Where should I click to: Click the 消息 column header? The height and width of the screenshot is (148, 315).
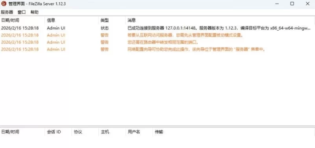pyautogui.click(x=220, y=20)
